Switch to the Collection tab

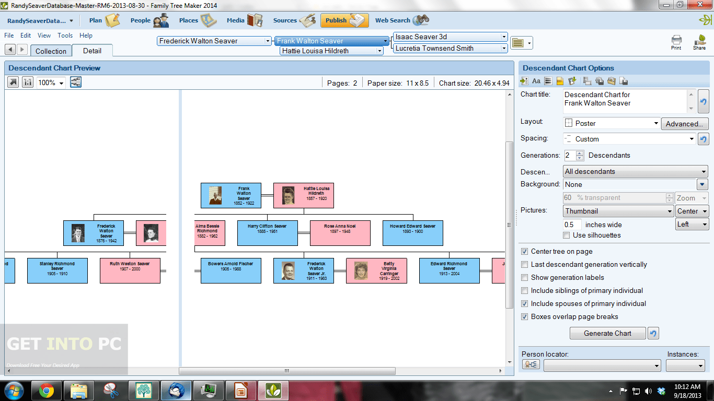pos(51,51)
